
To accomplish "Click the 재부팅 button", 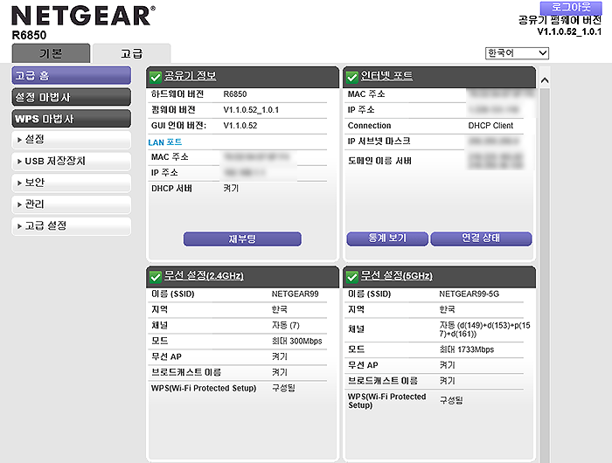I will 242,238.
